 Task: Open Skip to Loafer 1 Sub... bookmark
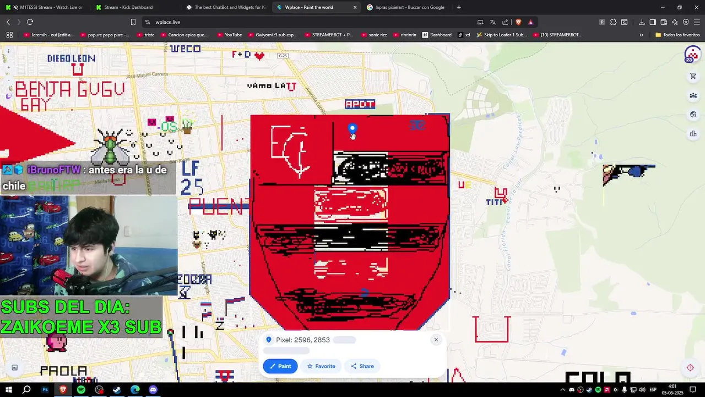tap(502, 35)
